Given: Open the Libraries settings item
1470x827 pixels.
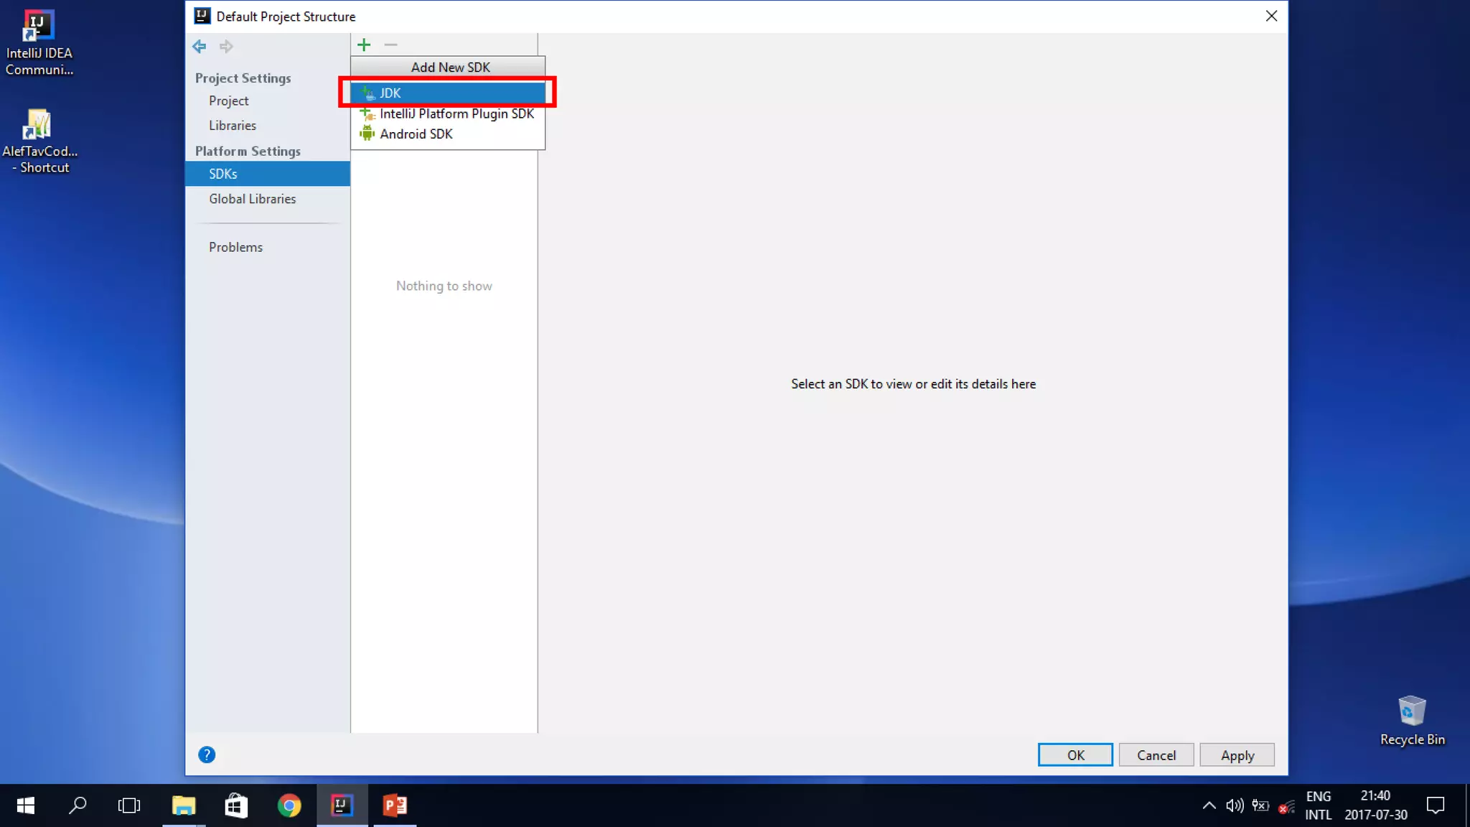Looking at the screenshot, I should (x=233, y=126).
